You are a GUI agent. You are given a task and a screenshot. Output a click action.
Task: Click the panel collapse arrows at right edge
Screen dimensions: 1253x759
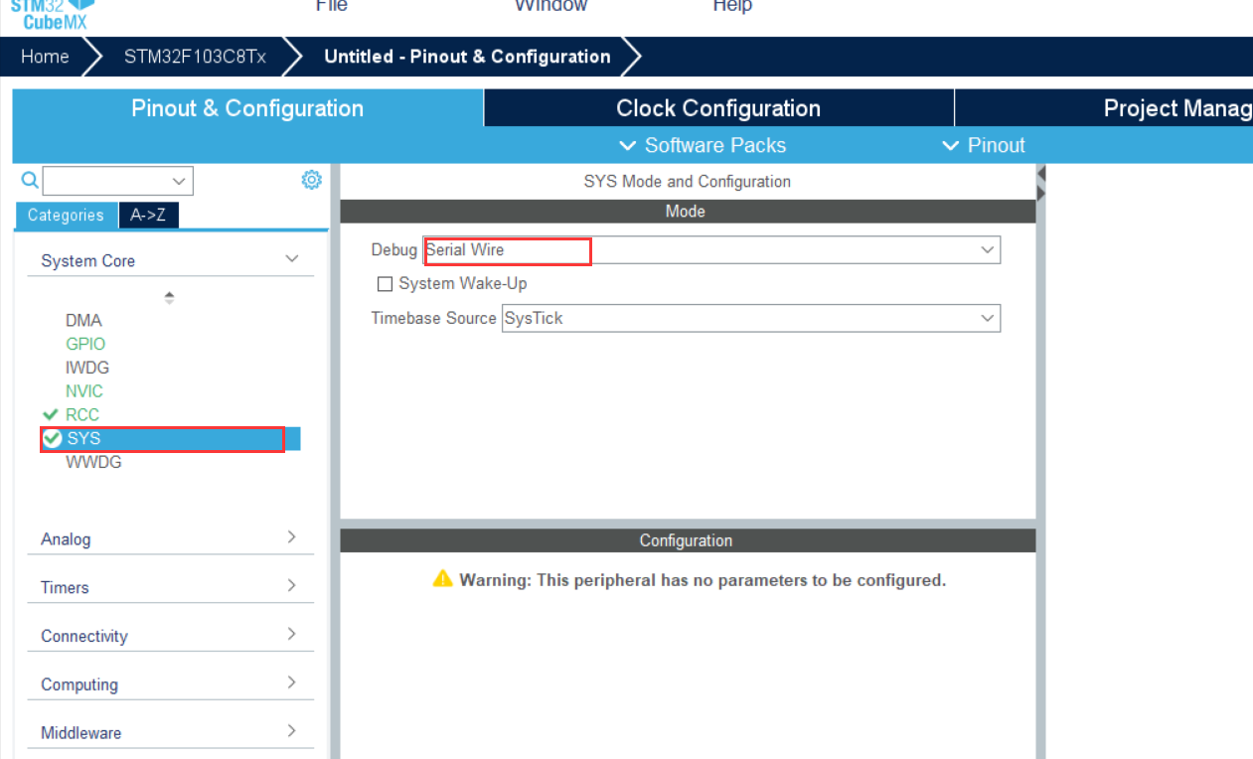click(x=1041, y=183)
